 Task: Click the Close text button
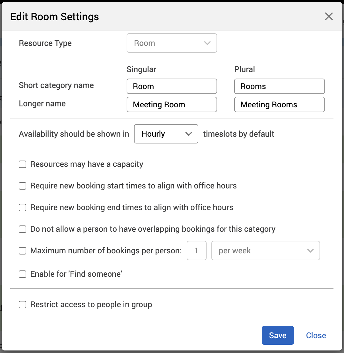coord(316,335)
